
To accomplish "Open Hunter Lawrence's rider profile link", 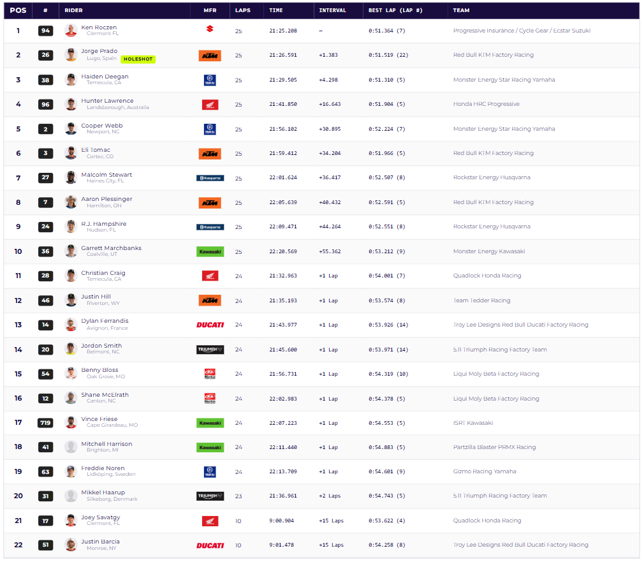I will [107, 101].
